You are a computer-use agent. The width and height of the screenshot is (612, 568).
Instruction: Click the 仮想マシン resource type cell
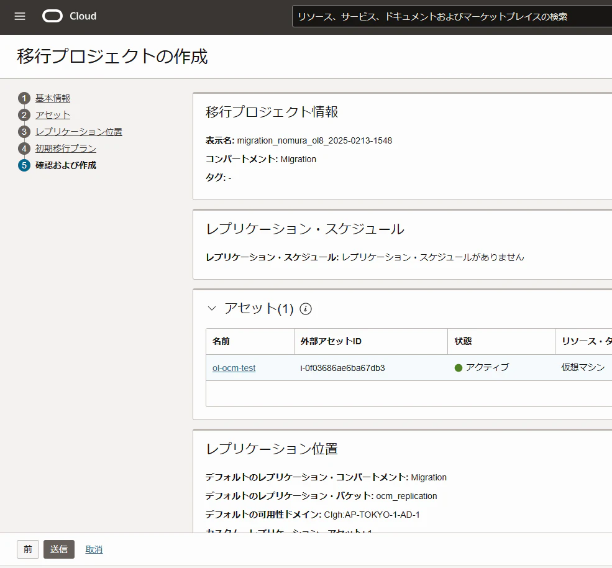tap(583, 367)
